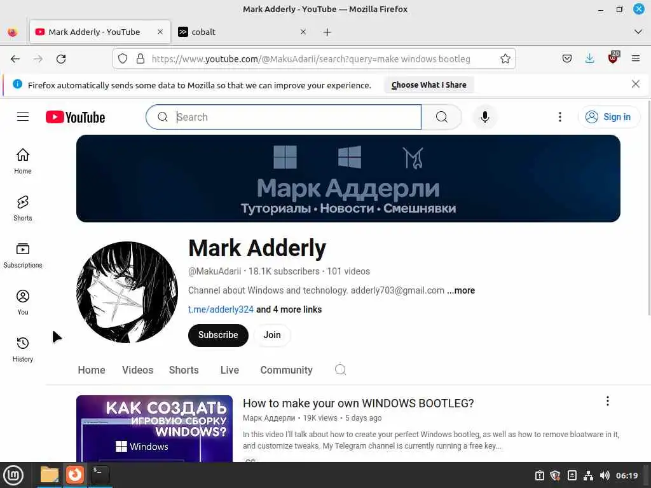Open Subscriptions in the sidebar
This screenshot has height=488, width=651.
23,255
